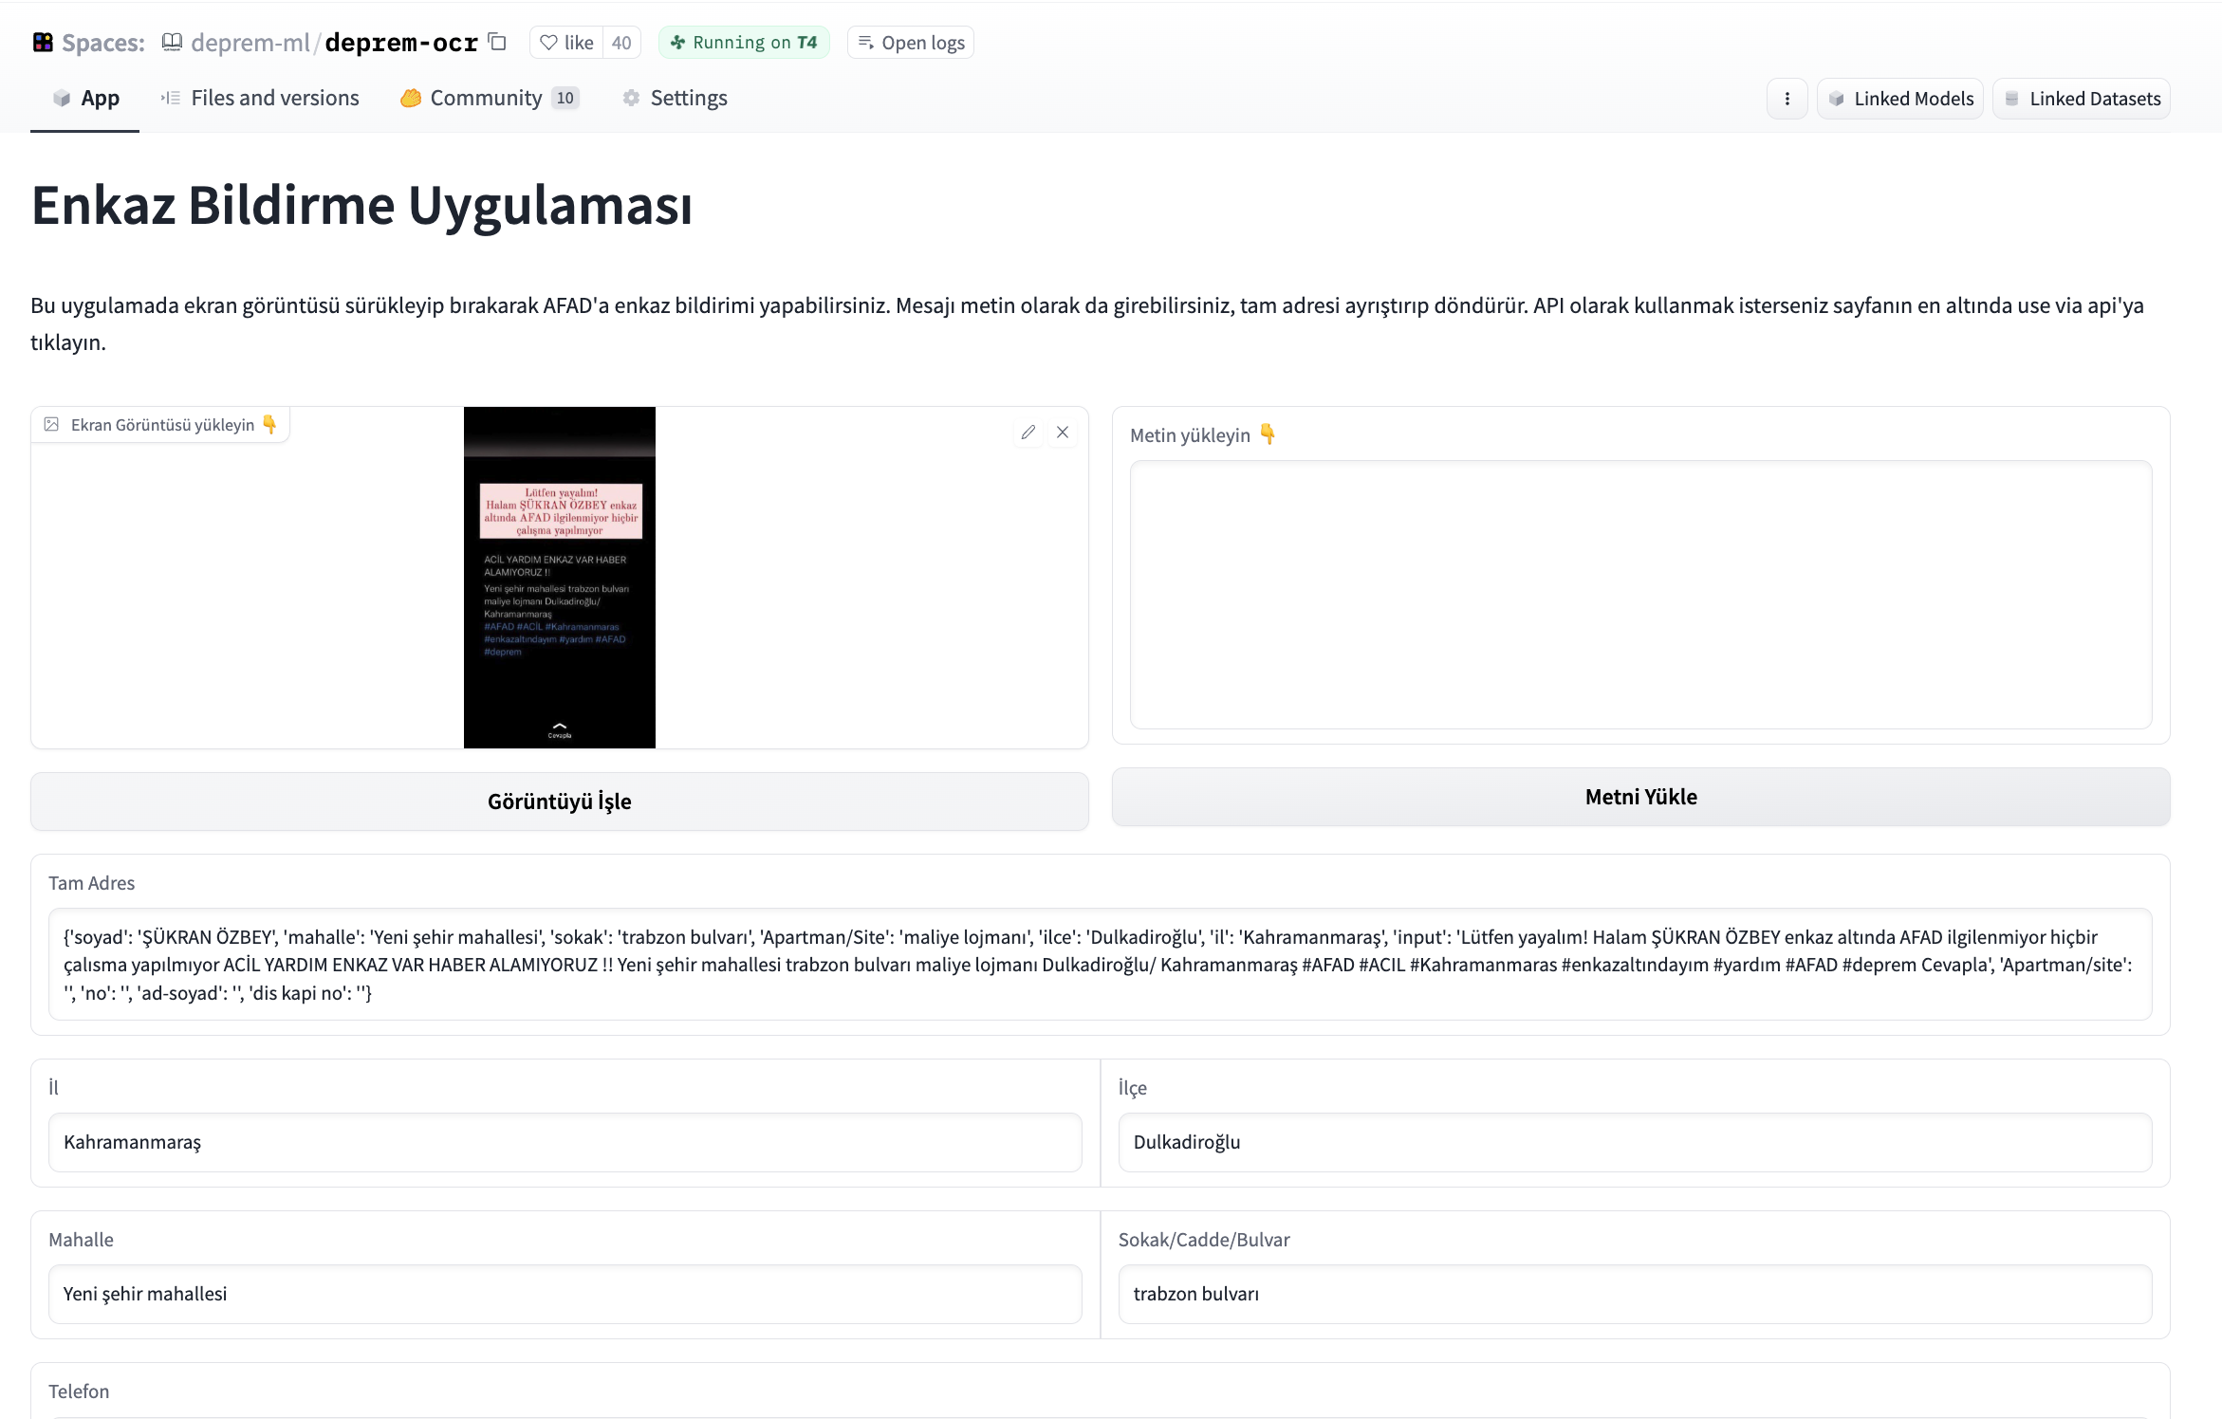Switch to the Community tab
2222x1419 pixels.
point(489,99)
